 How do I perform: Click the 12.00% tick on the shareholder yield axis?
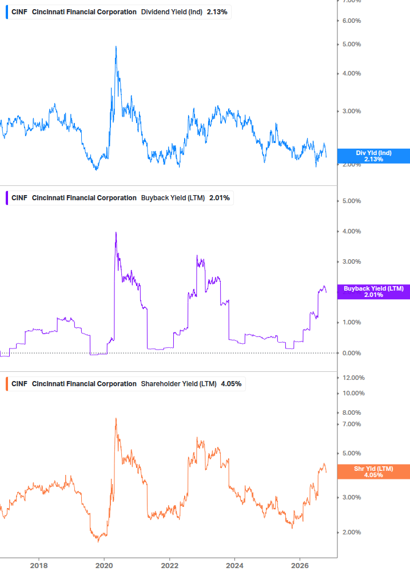pos(353,378)
